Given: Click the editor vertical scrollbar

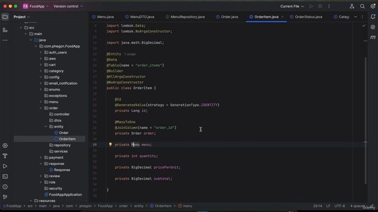Looking at the screenshot, I should point(366,120).
